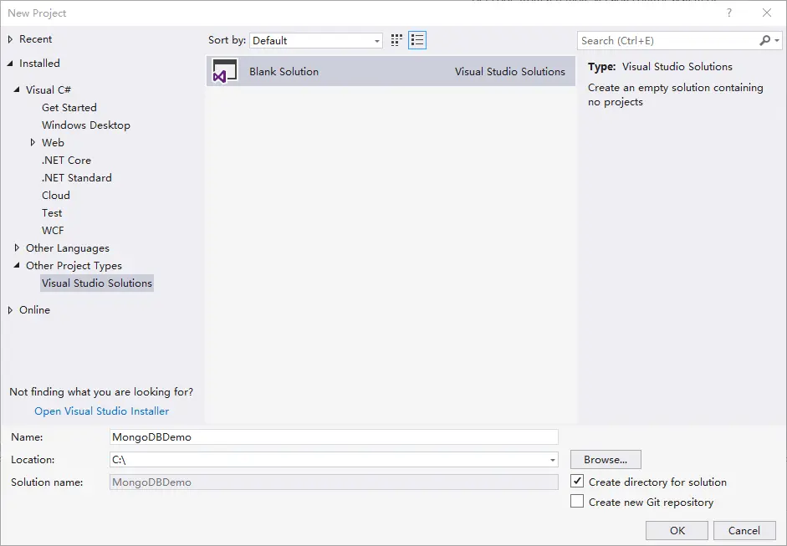The height and width of the screenshot is (546, 787).
Task: Expand the Online node
Action: 11,310
